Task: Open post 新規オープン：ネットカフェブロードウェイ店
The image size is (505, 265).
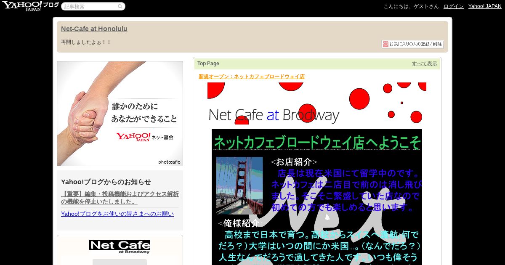Action: 252,77
